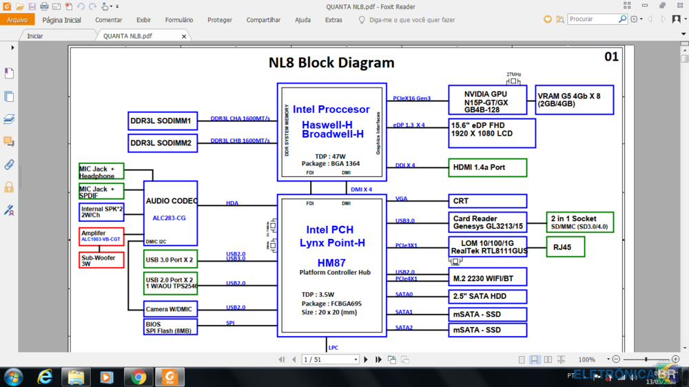Switch to continuous page view mode
689x387 pixels.
[535, 359]
